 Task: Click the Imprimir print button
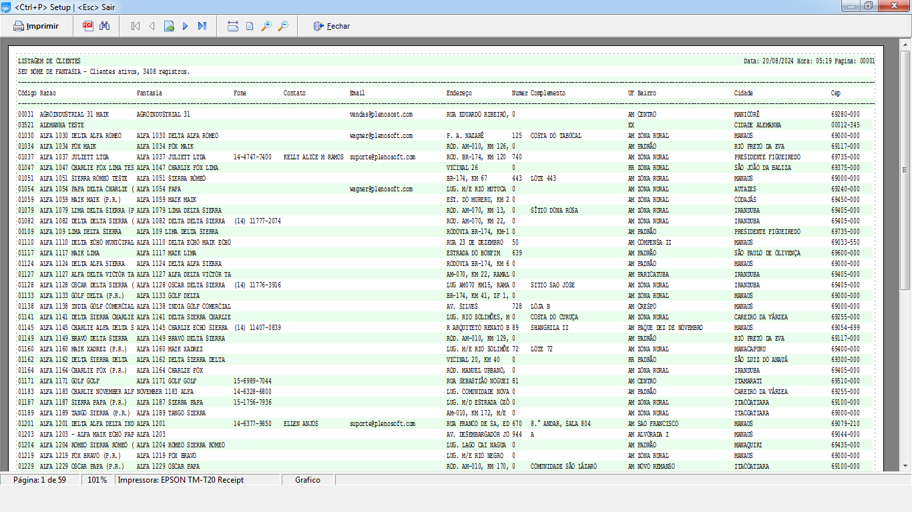click(x=37, y=26)
